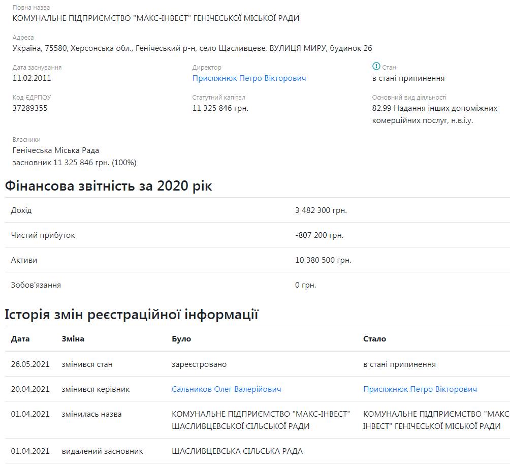This screenshot has width=510, height=467.
Task: Click the warning icon beside Стан label
Action: point(376,67)
